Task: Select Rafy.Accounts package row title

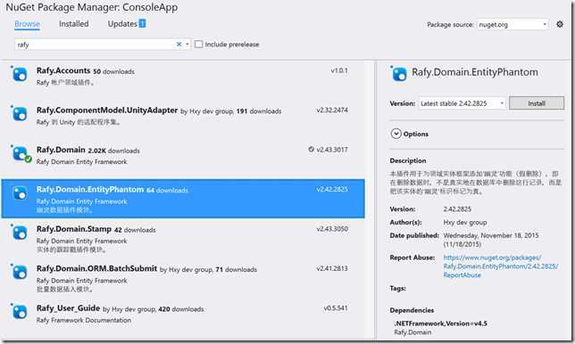Action: [x=63, y=70]
